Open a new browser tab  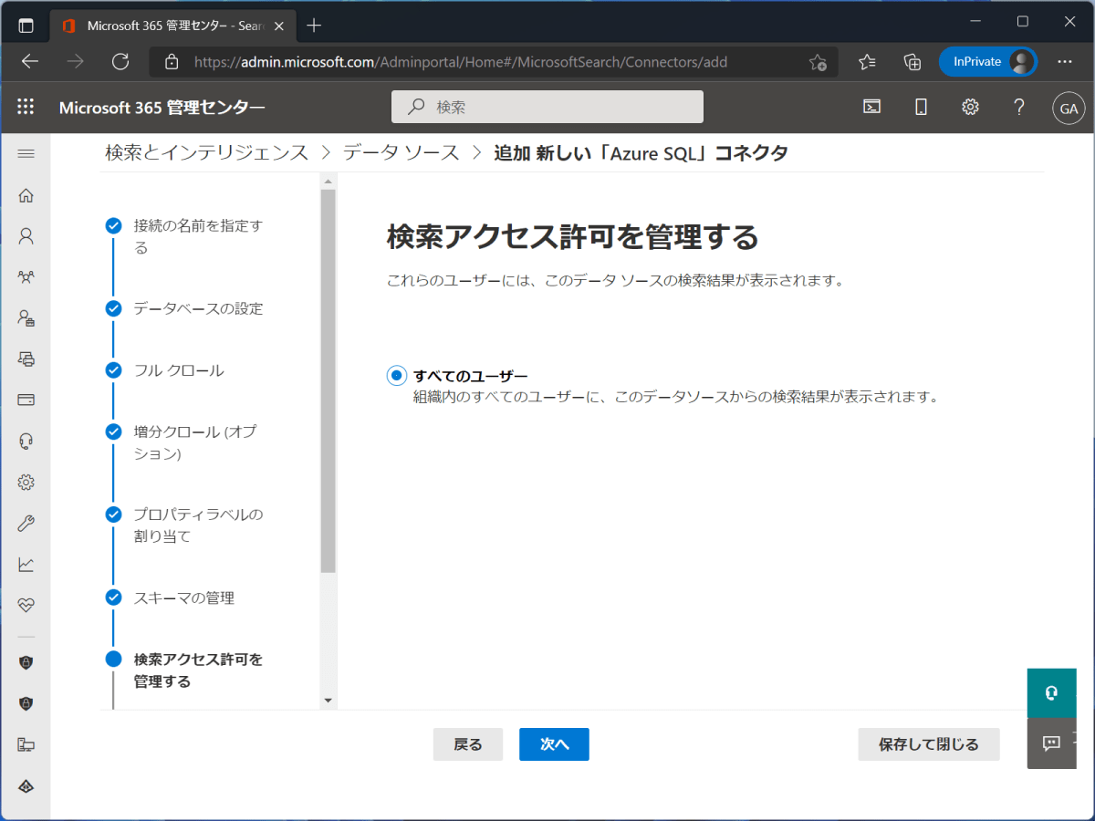[x=314, y=26]
